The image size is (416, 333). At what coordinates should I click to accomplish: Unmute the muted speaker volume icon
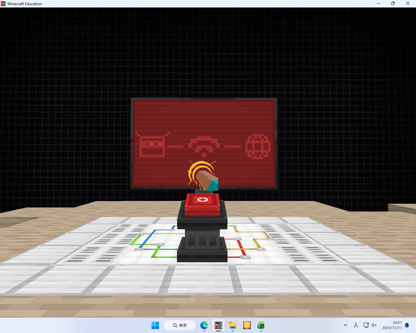[x=374, y=325]
